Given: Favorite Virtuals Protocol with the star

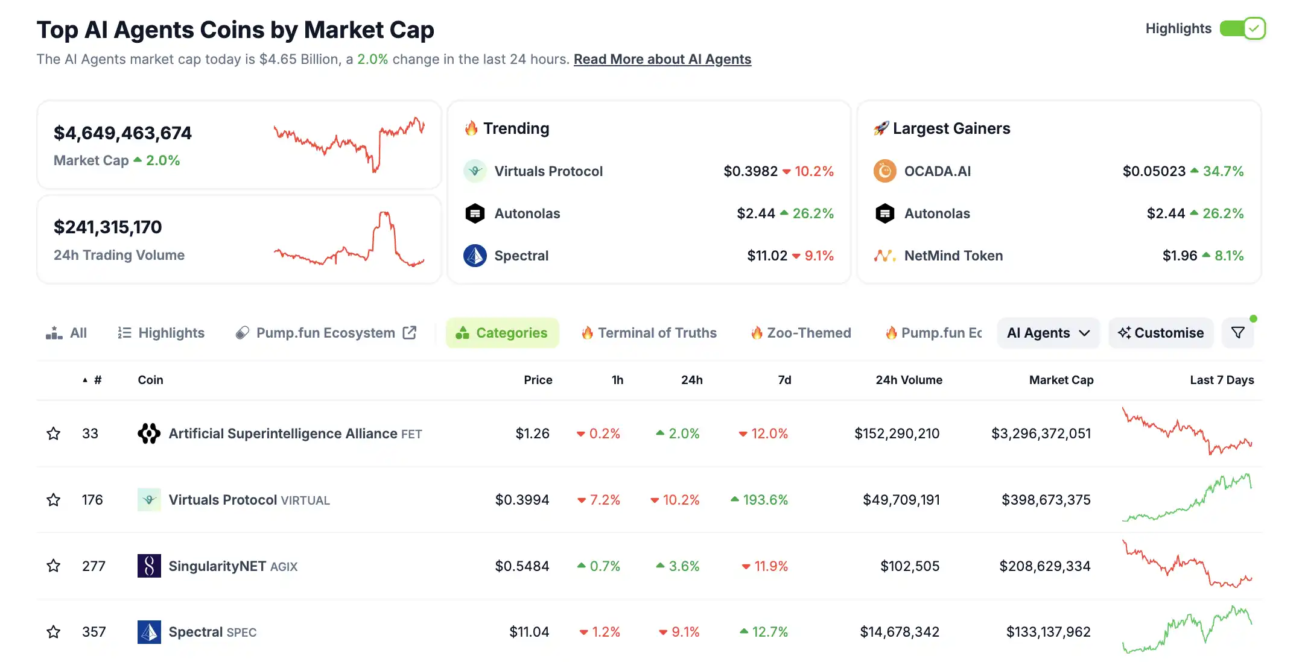Looking at the screenshot, I should pyautogui.click(x=54, y=500).
